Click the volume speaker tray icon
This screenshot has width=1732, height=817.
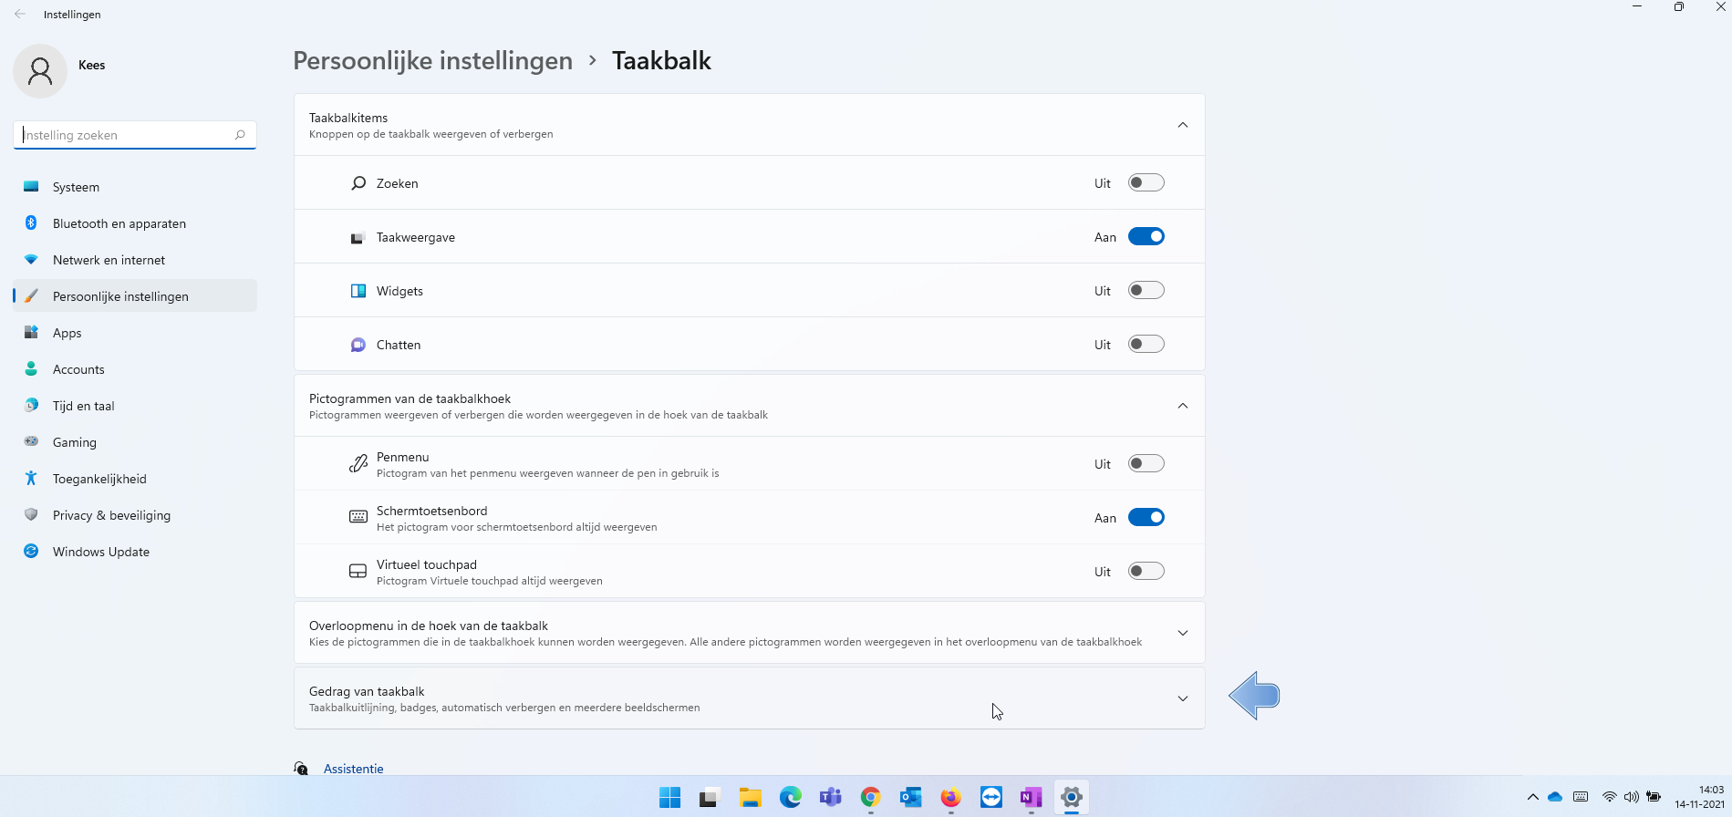pos(1632,797)
